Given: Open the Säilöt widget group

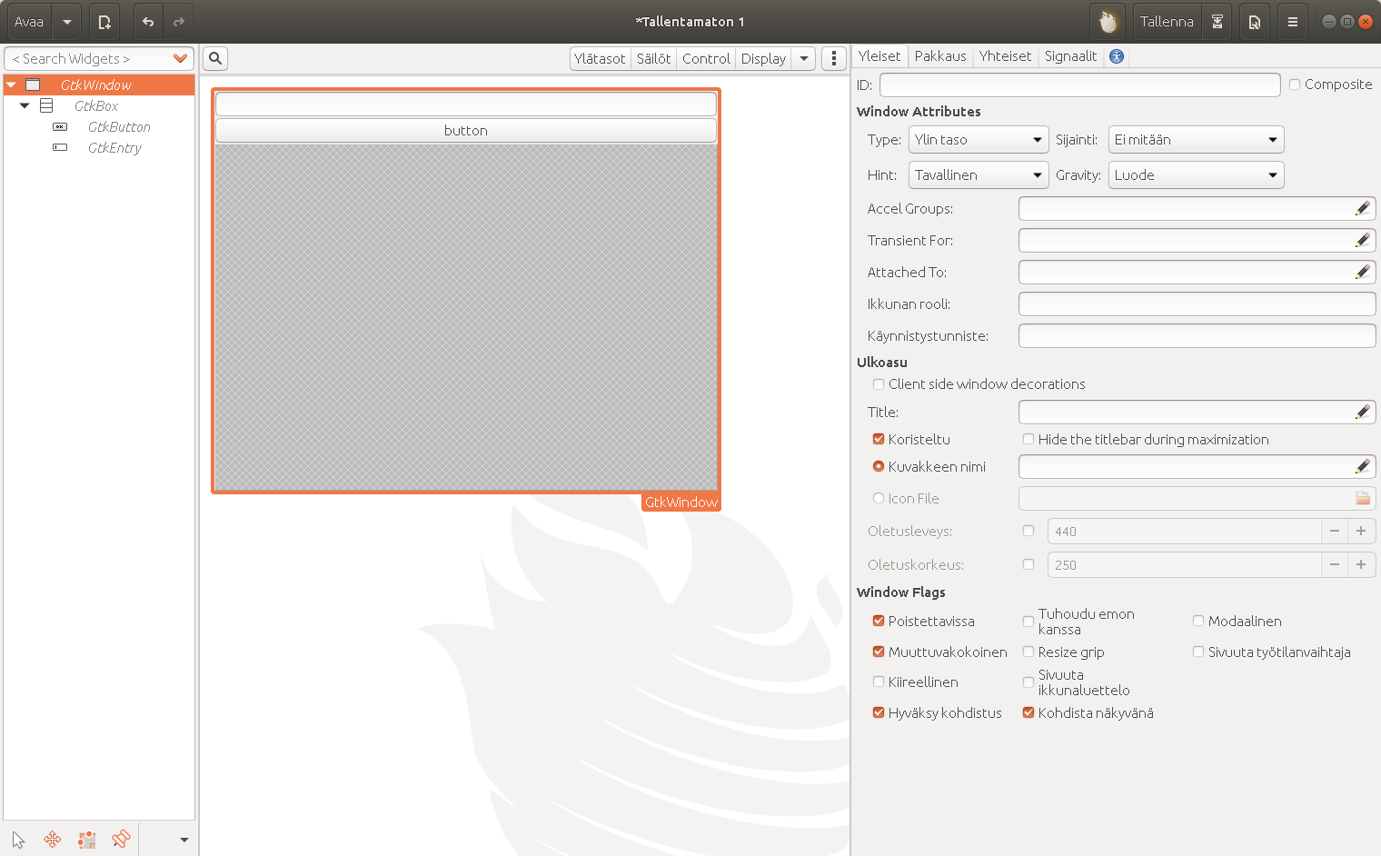Looking at the screenshot, I should pos(653,58).
